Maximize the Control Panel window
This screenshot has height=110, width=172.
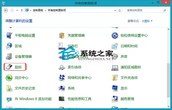point(158,2)
